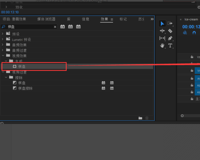Close the Ice-cream sequence tab
The image size is (200, 160).
(181, 20)
